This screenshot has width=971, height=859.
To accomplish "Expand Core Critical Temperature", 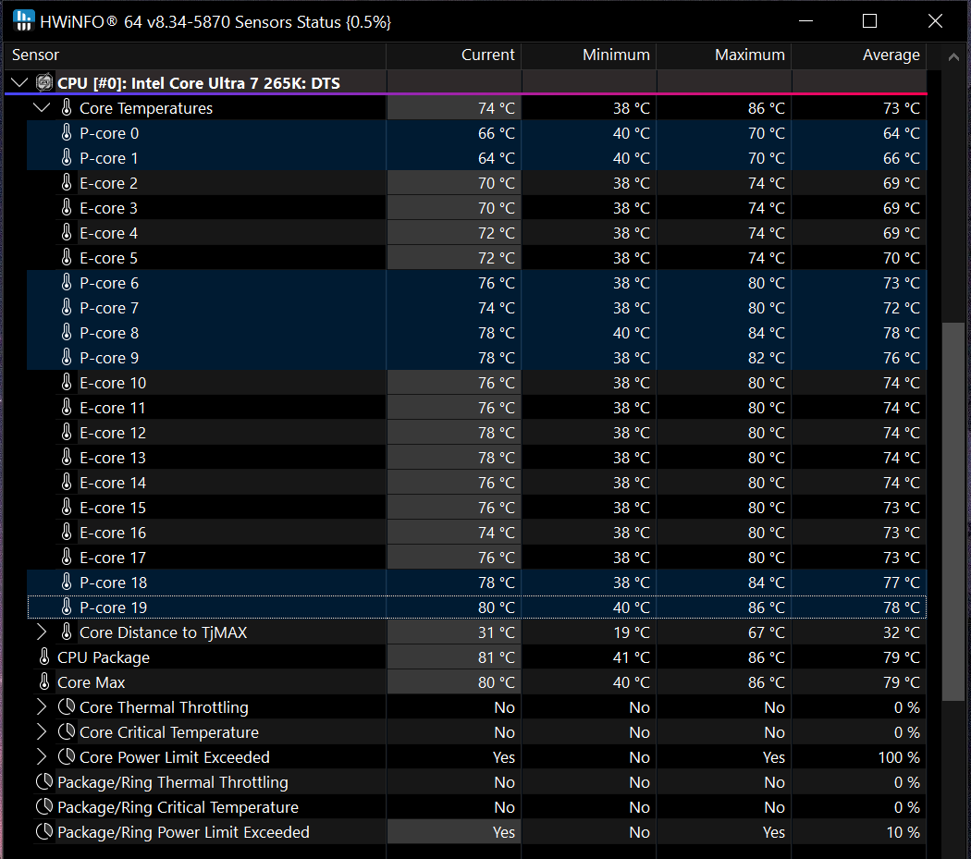I will 42,731.
